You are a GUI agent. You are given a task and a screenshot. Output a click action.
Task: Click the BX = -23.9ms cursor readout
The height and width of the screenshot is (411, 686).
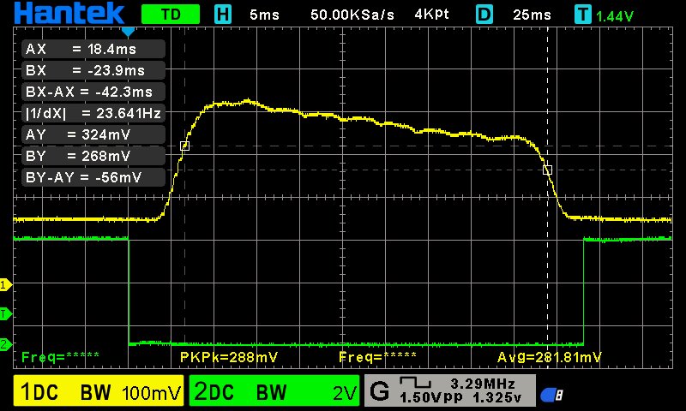coord(93,70)
